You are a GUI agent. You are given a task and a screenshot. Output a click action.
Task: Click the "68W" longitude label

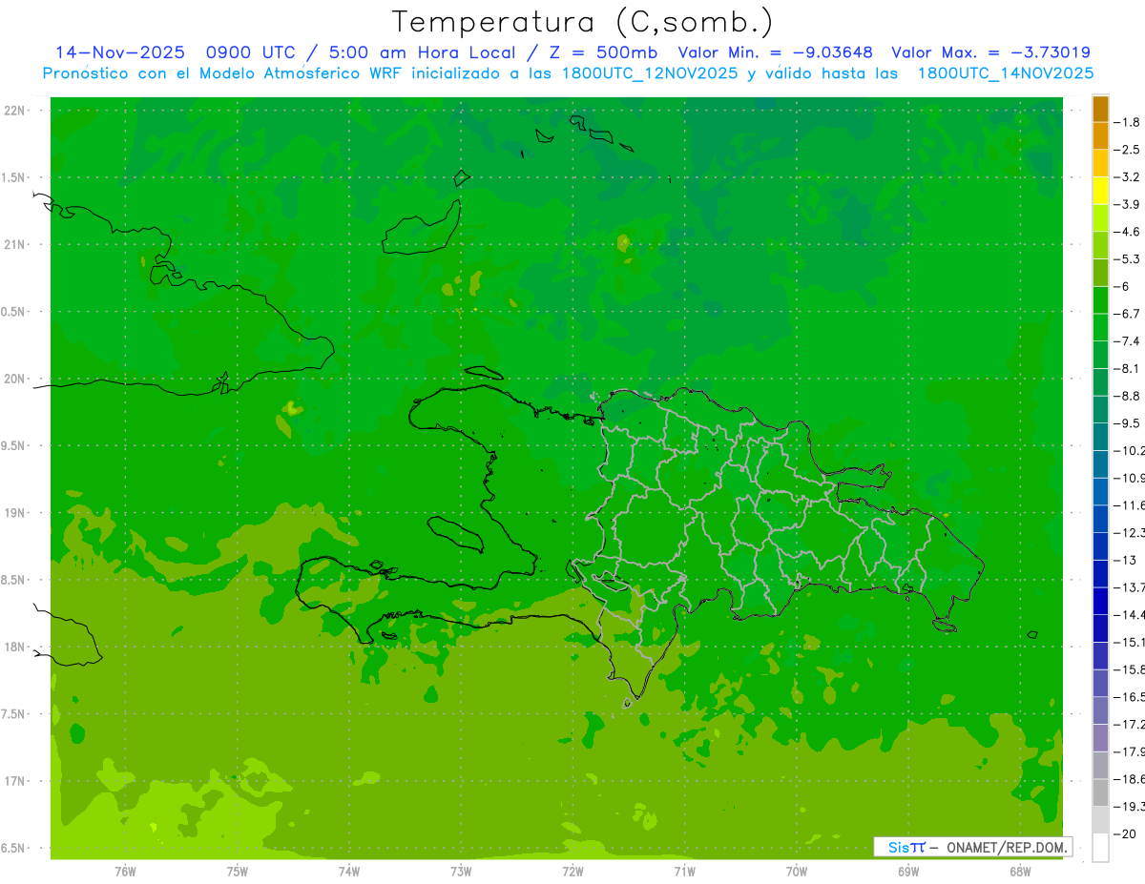tap(1019, 871)
